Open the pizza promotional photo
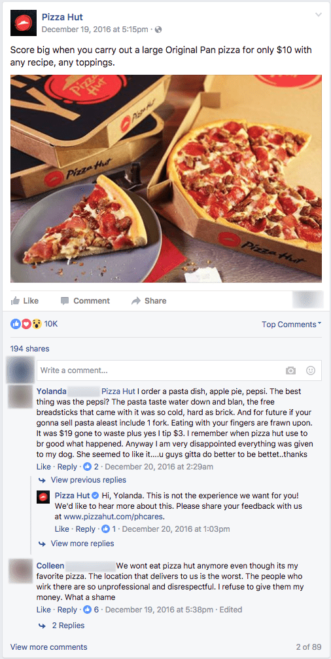Screen dimensions: 331x659 (x=166, y=178)
